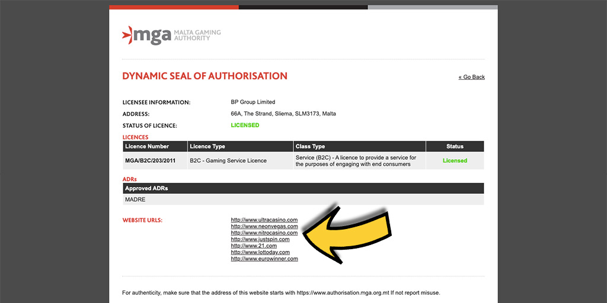Click the authenticity notice footer text

[281, 292]
